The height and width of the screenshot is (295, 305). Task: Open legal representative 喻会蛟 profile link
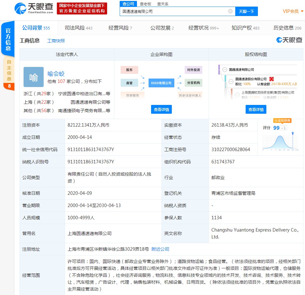pos(56,74)
